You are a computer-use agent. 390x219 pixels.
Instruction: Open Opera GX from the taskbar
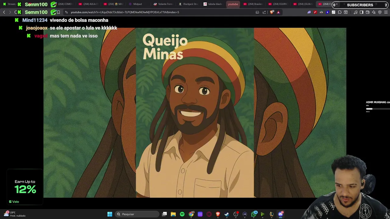[x=209, y=214]
